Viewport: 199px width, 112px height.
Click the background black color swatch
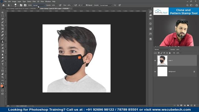(x=3, y=87)
